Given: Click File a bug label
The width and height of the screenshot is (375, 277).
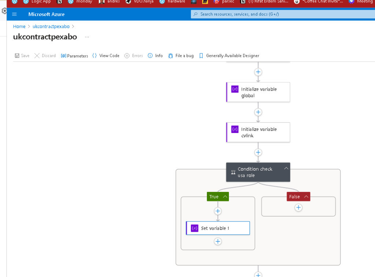Looking at the screenshot, I should point(185,56).
